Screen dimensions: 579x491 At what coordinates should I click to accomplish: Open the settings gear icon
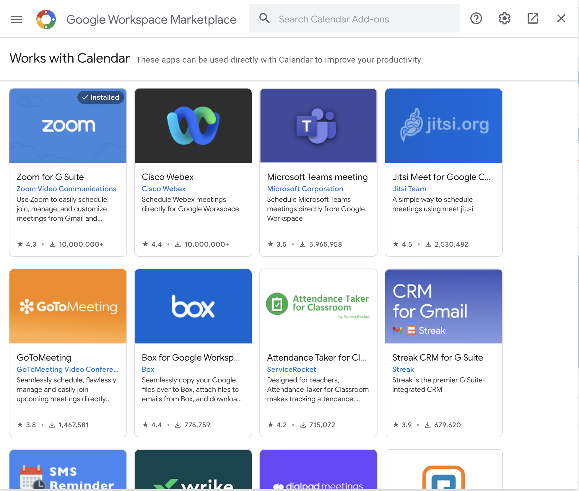click(x=504, y=18)
